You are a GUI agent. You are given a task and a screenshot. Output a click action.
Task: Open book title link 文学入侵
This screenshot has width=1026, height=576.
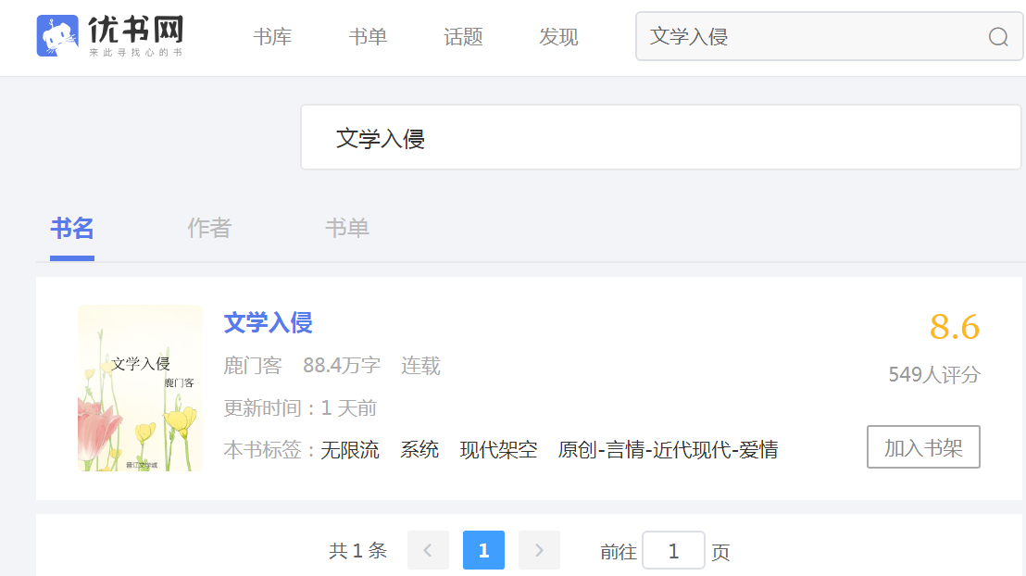(268, 322)
